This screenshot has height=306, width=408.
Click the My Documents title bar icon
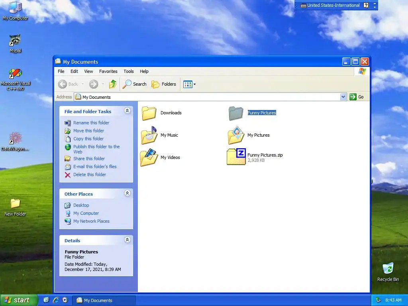point(58,61)
